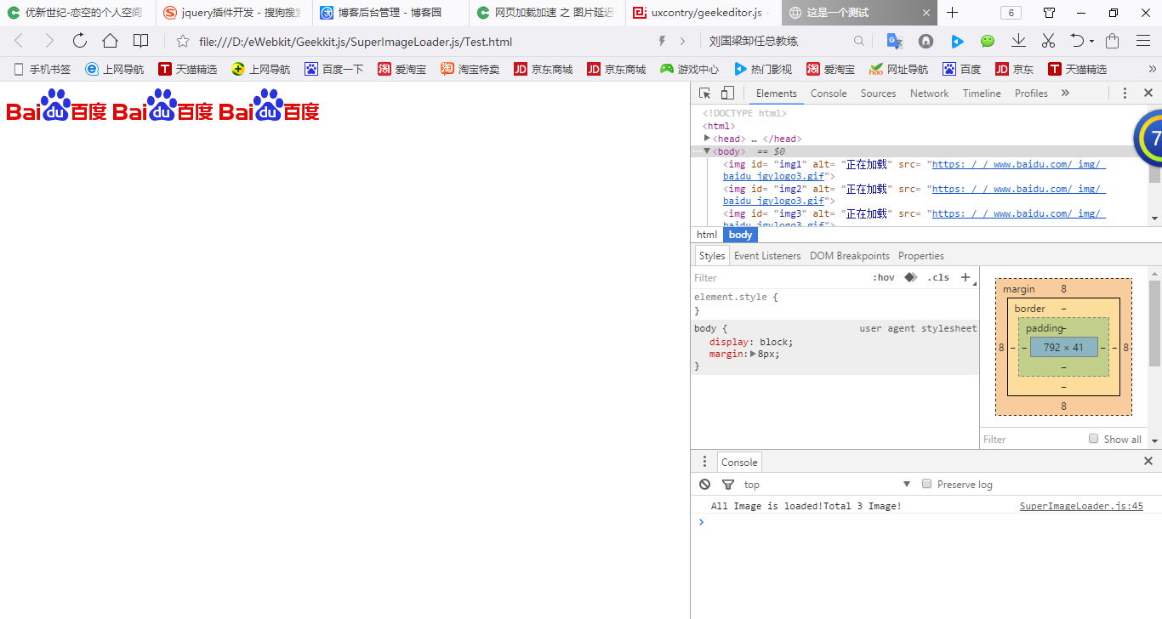Screen dimensions: 1162x619
Task: Open the 热门影视 bookmark
Action: [762, 70]
